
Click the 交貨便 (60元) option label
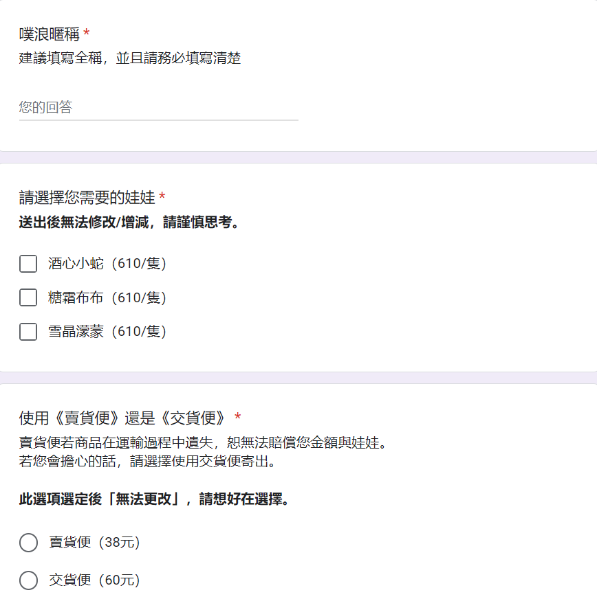94,580
